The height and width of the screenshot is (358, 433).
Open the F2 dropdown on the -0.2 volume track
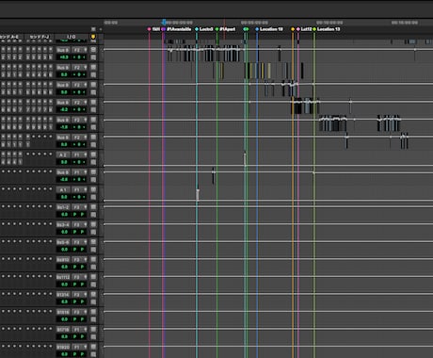coord(80,103)
